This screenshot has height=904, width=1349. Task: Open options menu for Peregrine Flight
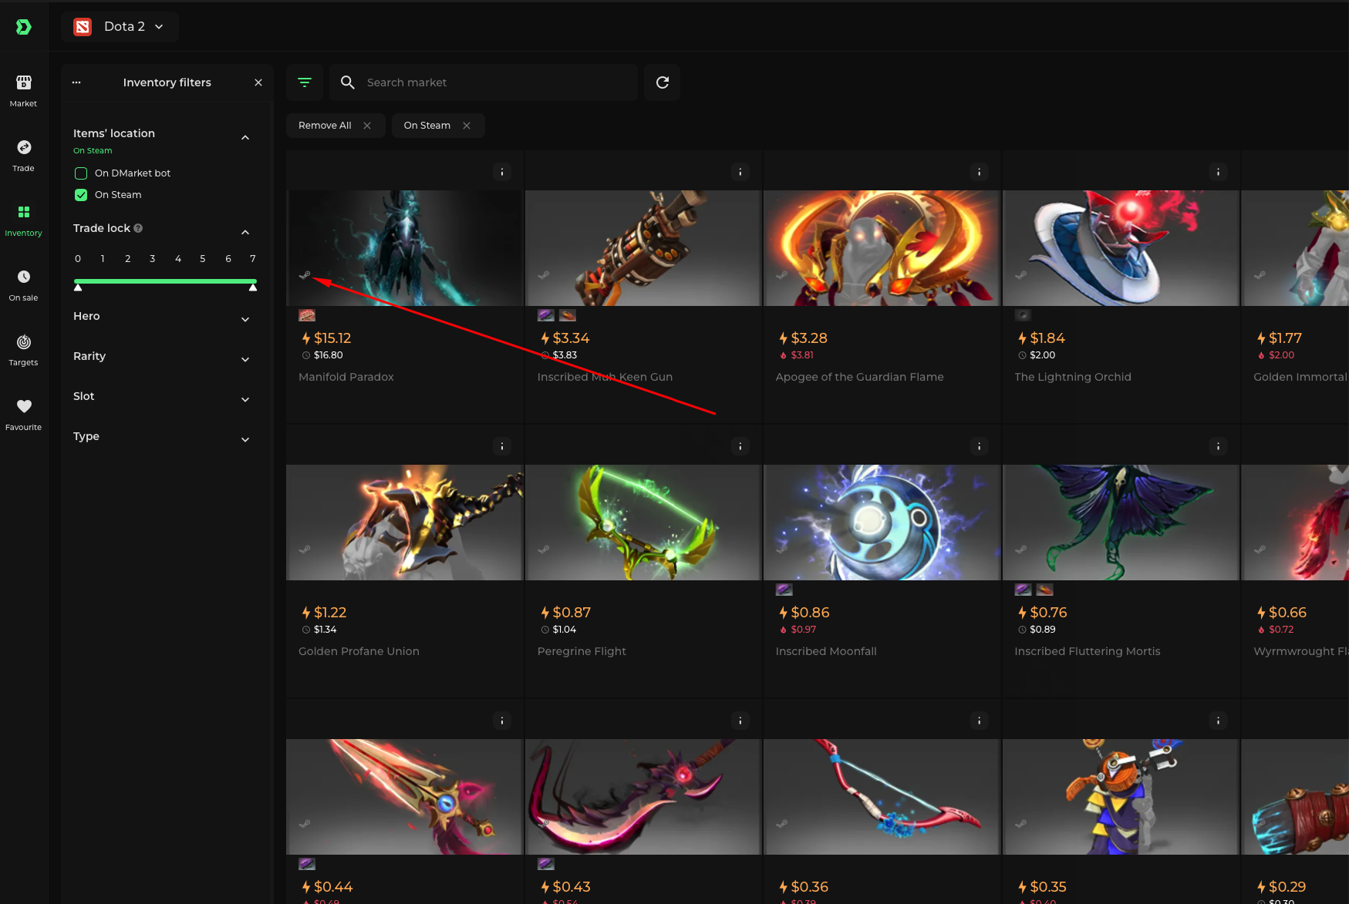pyautogui.click(x=740, y=446)
